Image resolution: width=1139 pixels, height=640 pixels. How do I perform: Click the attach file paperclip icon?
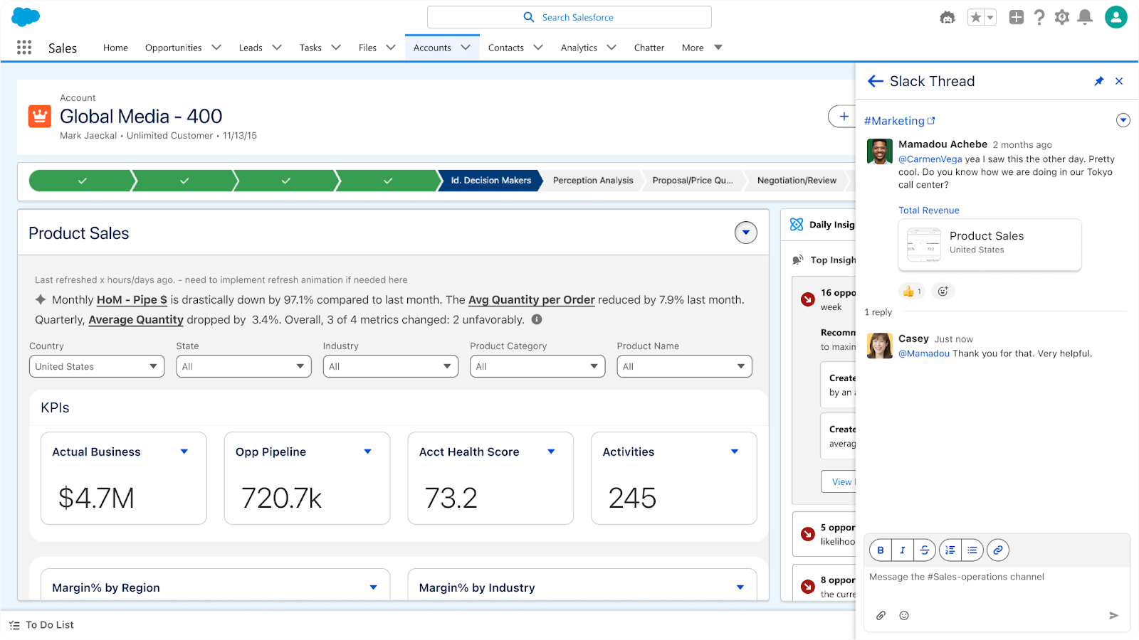click(881, 615)
